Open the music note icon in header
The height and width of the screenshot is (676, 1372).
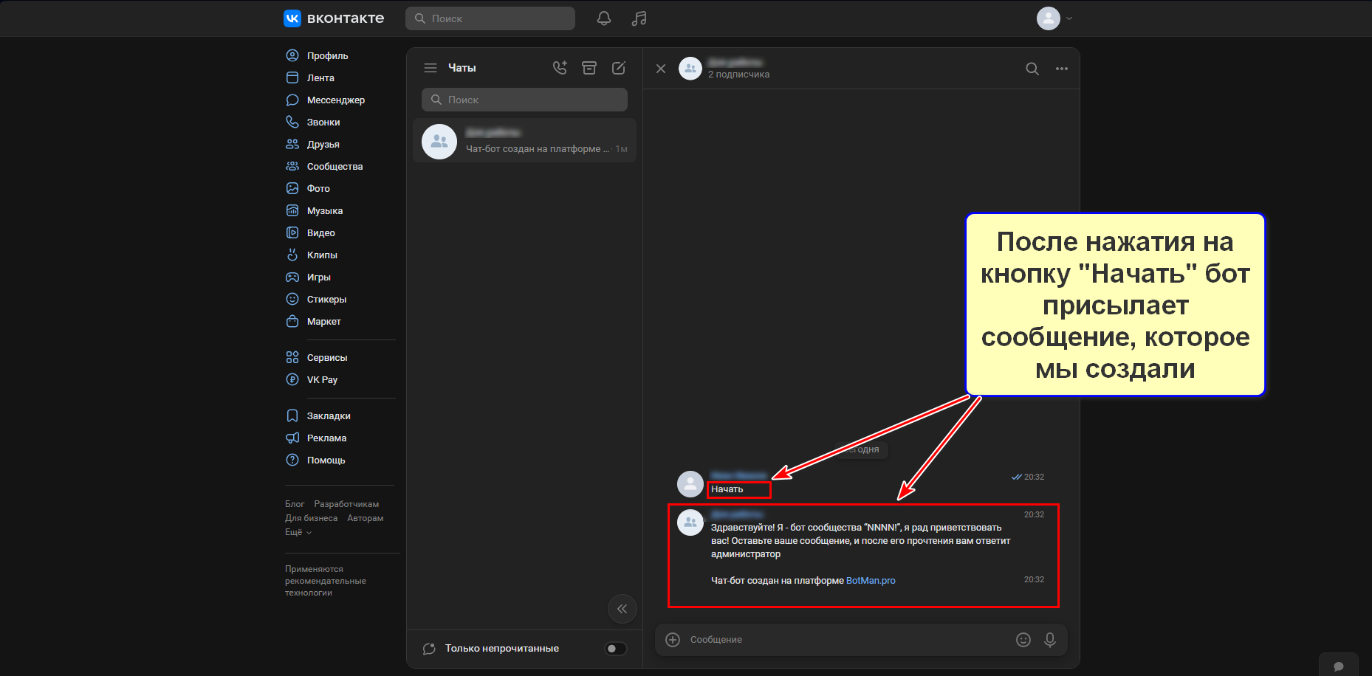pos(639,18)
